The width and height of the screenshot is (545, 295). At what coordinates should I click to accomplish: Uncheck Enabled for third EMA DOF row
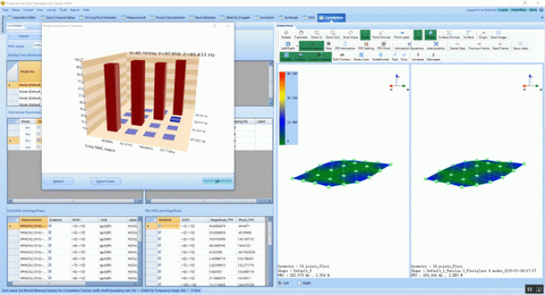(x=50, y=239)
